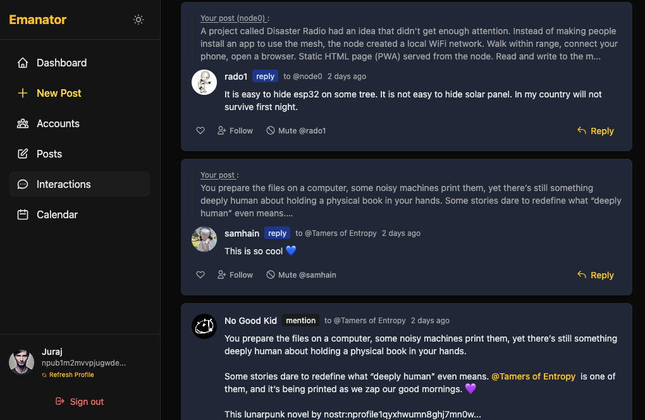Sign out of the account

[80, 402]
